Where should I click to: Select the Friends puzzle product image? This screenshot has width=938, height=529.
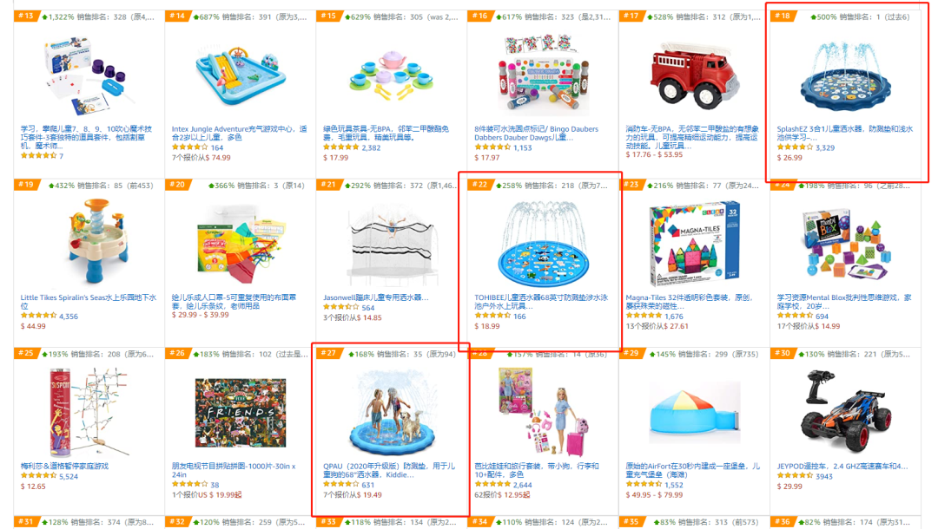click(241, 413)
